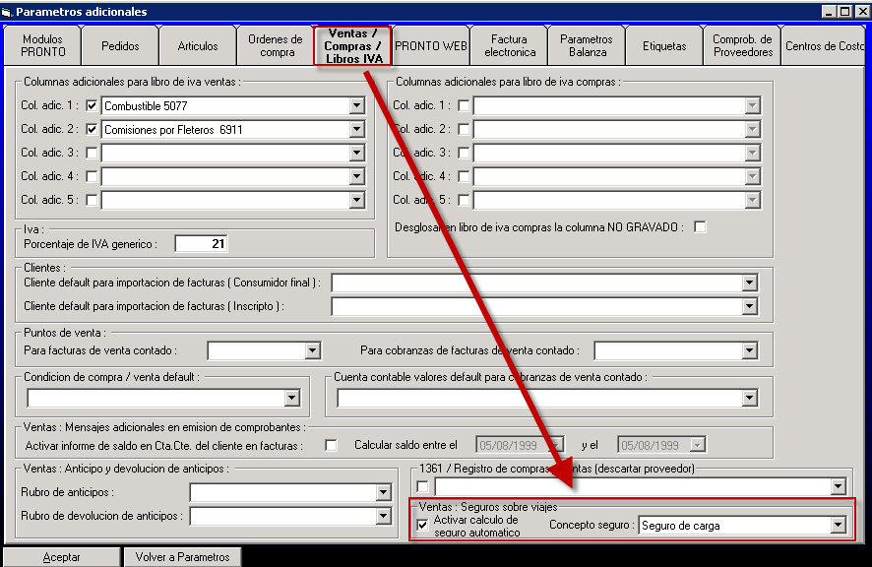The width and height of the screenshot is (872, 567).
Task: Open Para facturas de venta contado dropdown
Action: (x=313, y=350)
